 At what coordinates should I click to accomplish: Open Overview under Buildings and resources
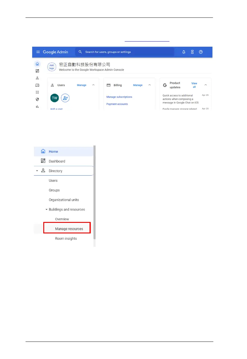(62, 219)
